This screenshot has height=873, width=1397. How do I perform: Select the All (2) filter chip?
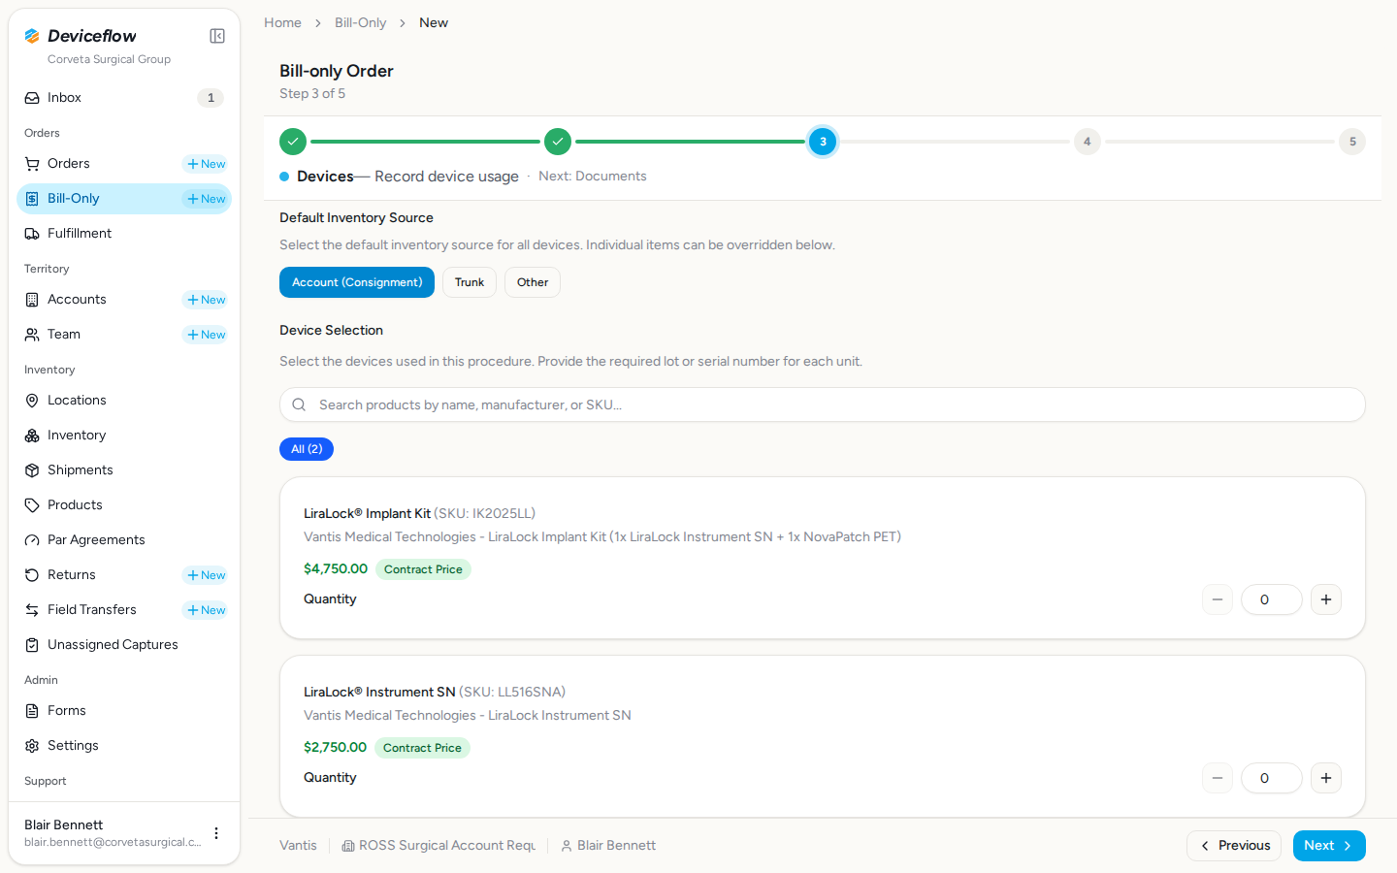click(x=307, y=449)
